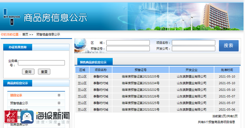Click the BIT SERVICE logo in header
The height and width of the screenshot is (128, 245).
[12, 17]
